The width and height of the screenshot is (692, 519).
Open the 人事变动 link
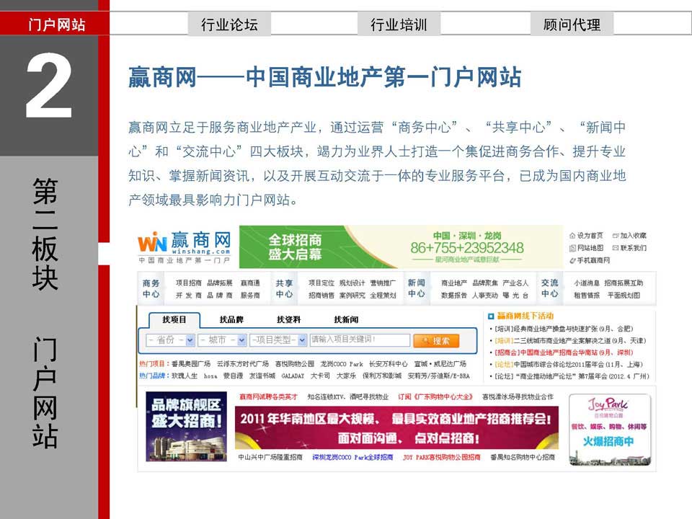pos(485,296)
